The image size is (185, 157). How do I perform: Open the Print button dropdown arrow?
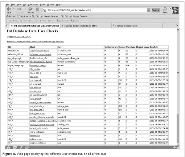pyautogui.click(x=170, y=8)
